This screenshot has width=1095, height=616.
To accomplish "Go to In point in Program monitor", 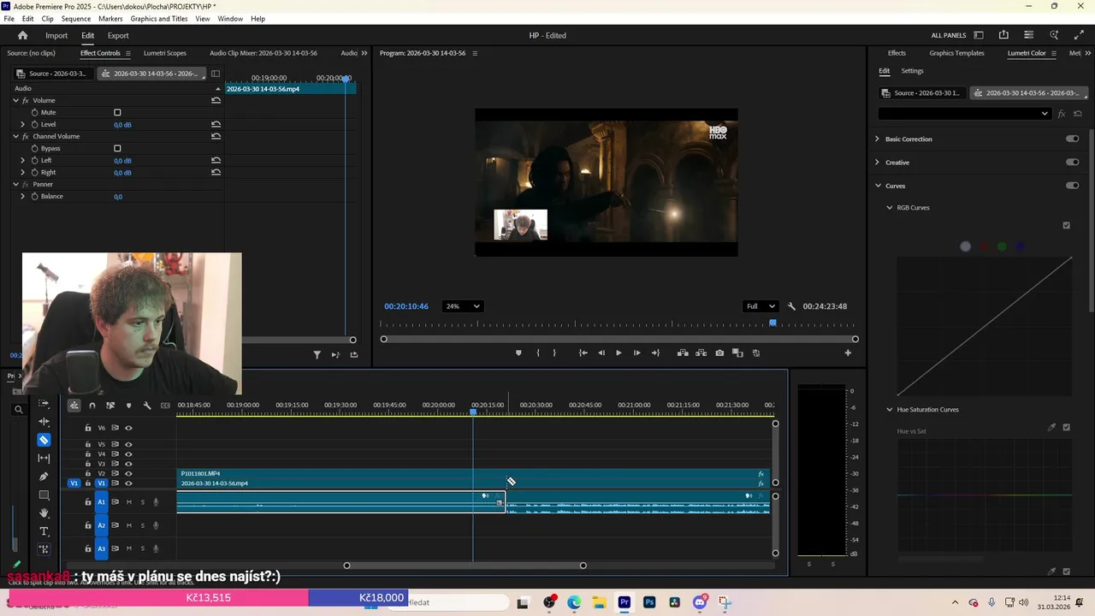I will [x=583, y=352].
